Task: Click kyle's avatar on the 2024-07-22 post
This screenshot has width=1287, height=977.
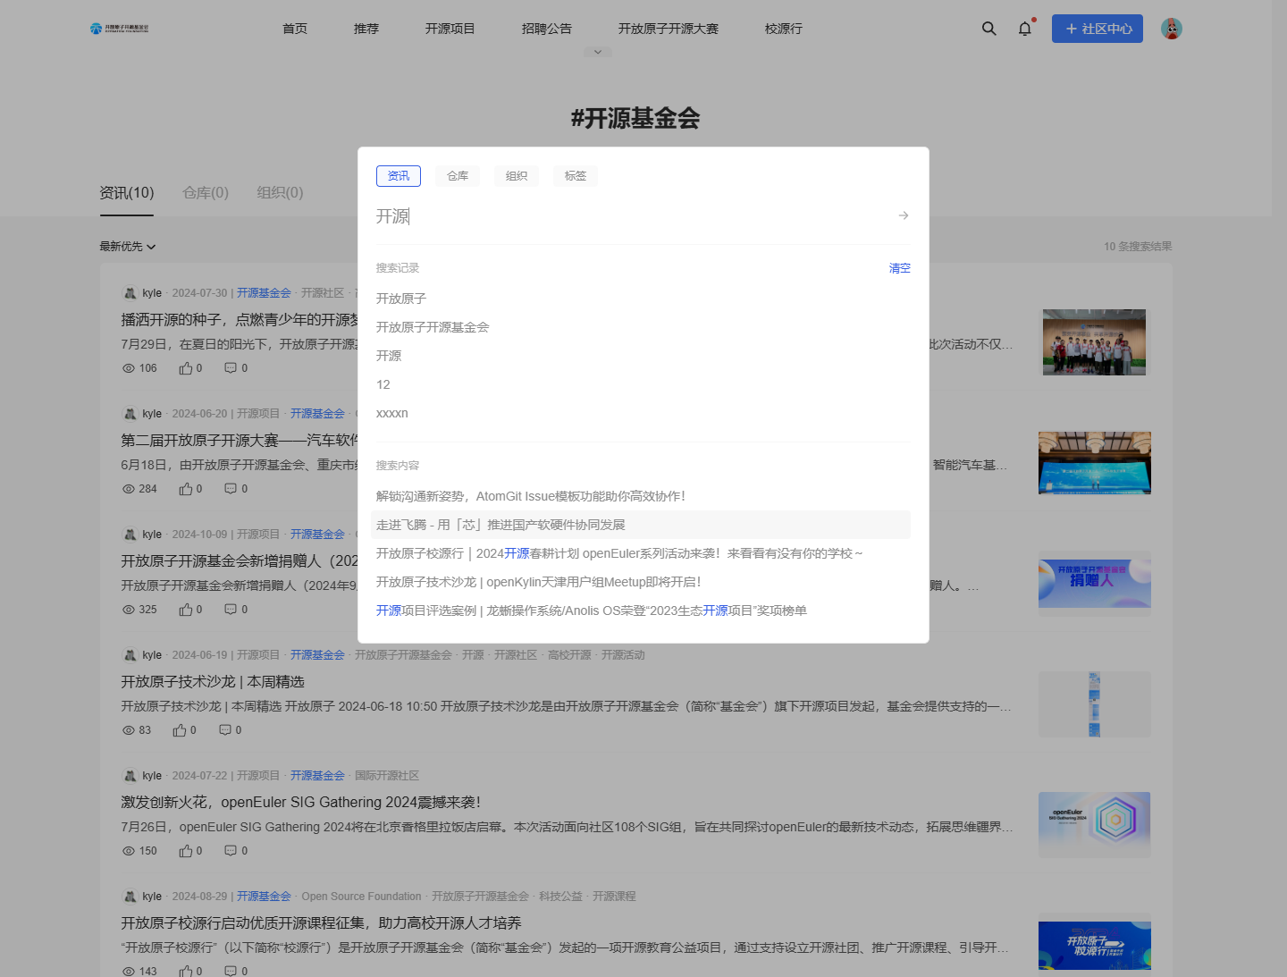Action: tap(130, 776)
